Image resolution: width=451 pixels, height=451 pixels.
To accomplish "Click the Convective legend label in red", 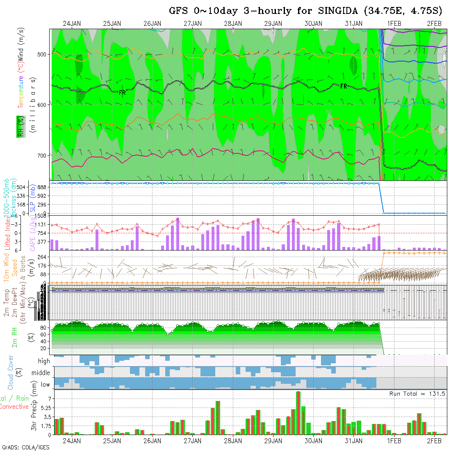I will coord(14,406).
